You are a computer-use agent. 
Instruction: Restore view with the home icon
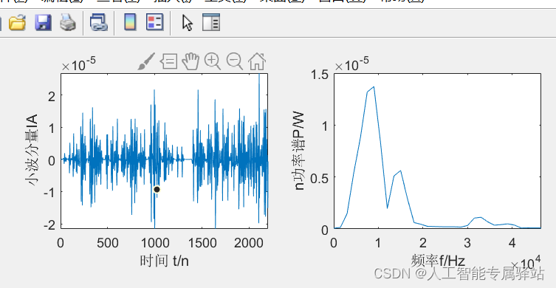pyautogui.click(x=257, y=61)
